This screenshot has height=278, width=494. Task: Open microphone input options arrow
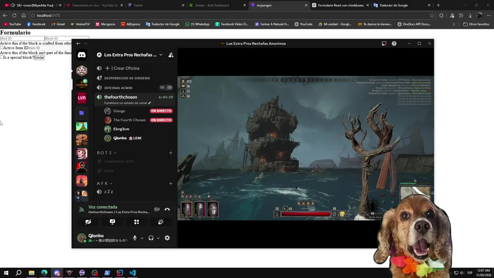[x=142, y=238]
